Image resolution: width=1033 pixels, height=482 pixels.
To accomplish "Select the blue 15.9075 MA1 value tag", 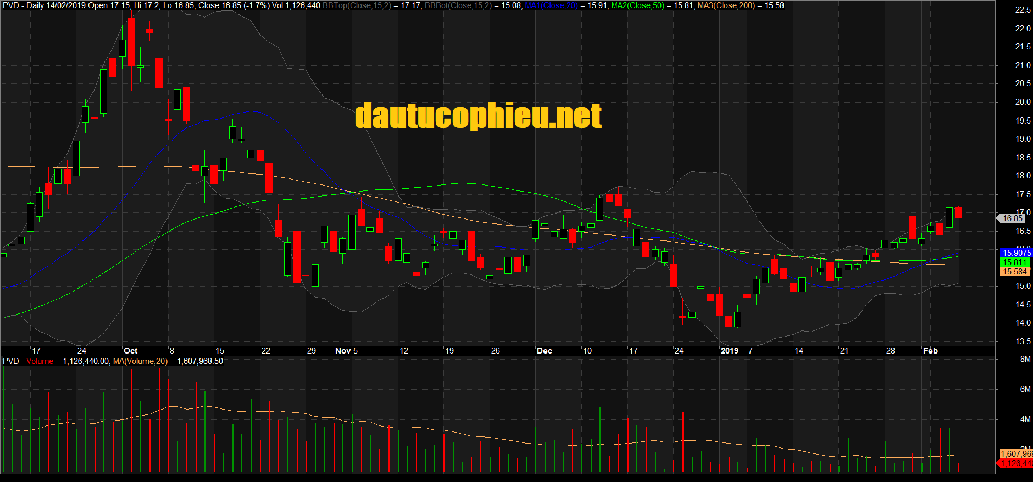I will point(1017,253).
